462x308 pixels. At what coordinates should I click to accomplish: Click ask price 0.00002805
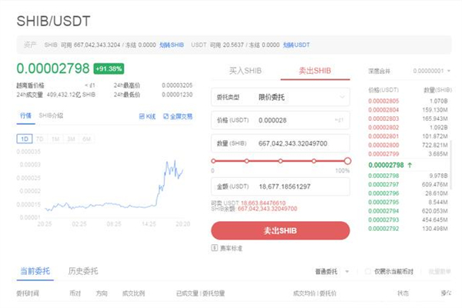pos(383,101)
